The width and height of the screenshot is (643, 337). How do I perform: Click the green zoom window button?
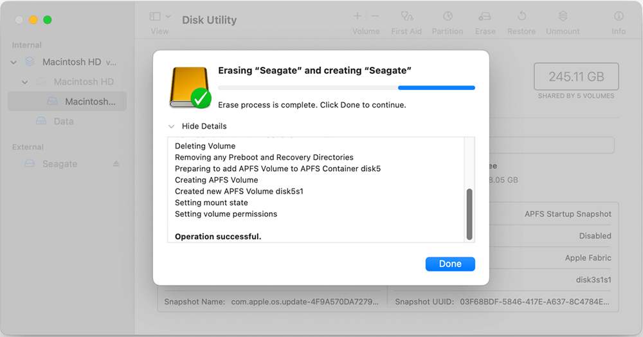tap(47, 20)
